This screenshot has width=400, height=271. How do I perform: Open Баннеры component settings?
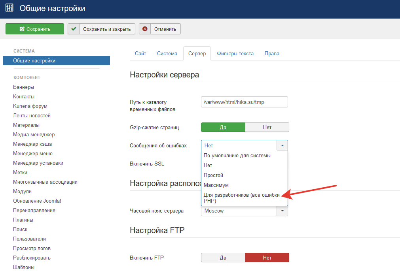pyautogui.click(x=23, y=87)
